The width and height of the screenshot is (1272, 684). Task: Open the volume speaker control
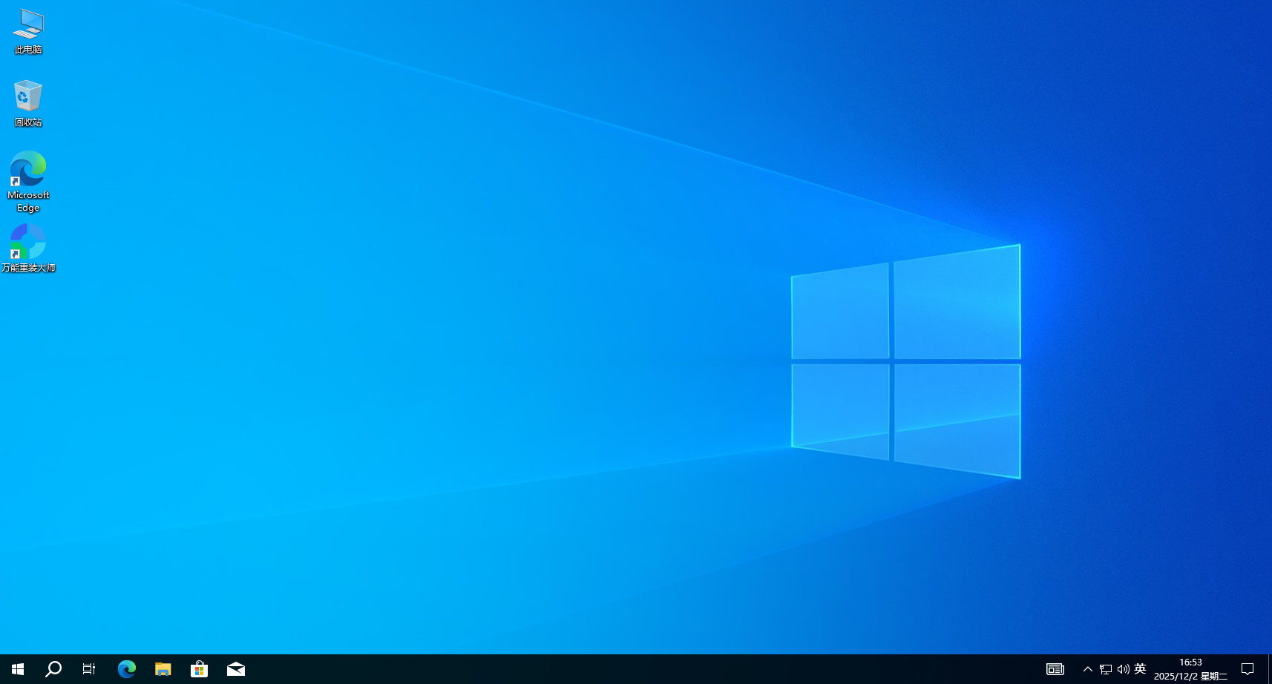point(1123,669)
